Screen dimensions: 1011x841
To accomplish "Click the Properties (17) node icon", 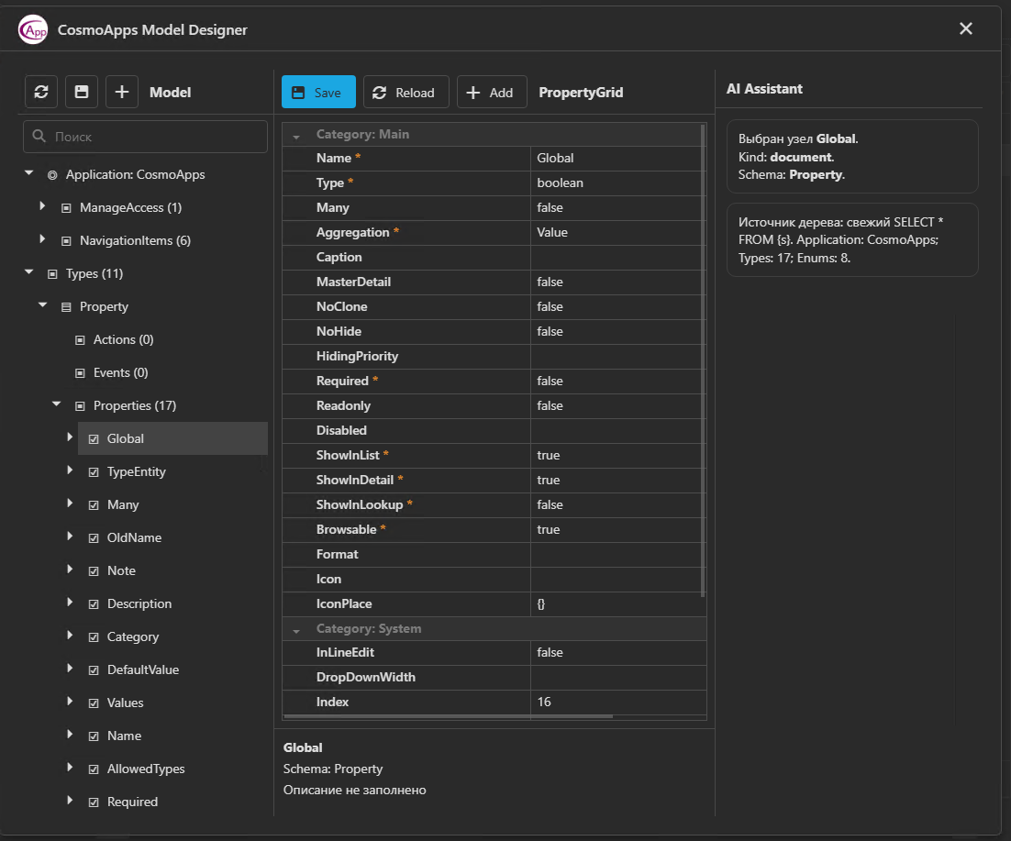I will pyautogui.click(x=80, y=406).
